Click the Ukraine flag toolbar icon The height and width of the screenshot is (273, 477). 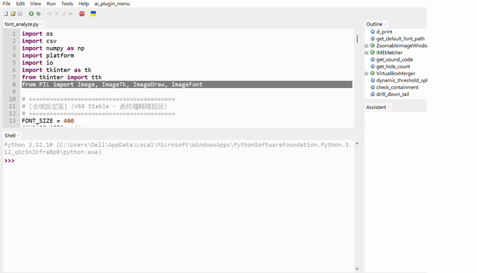[94, 14]
